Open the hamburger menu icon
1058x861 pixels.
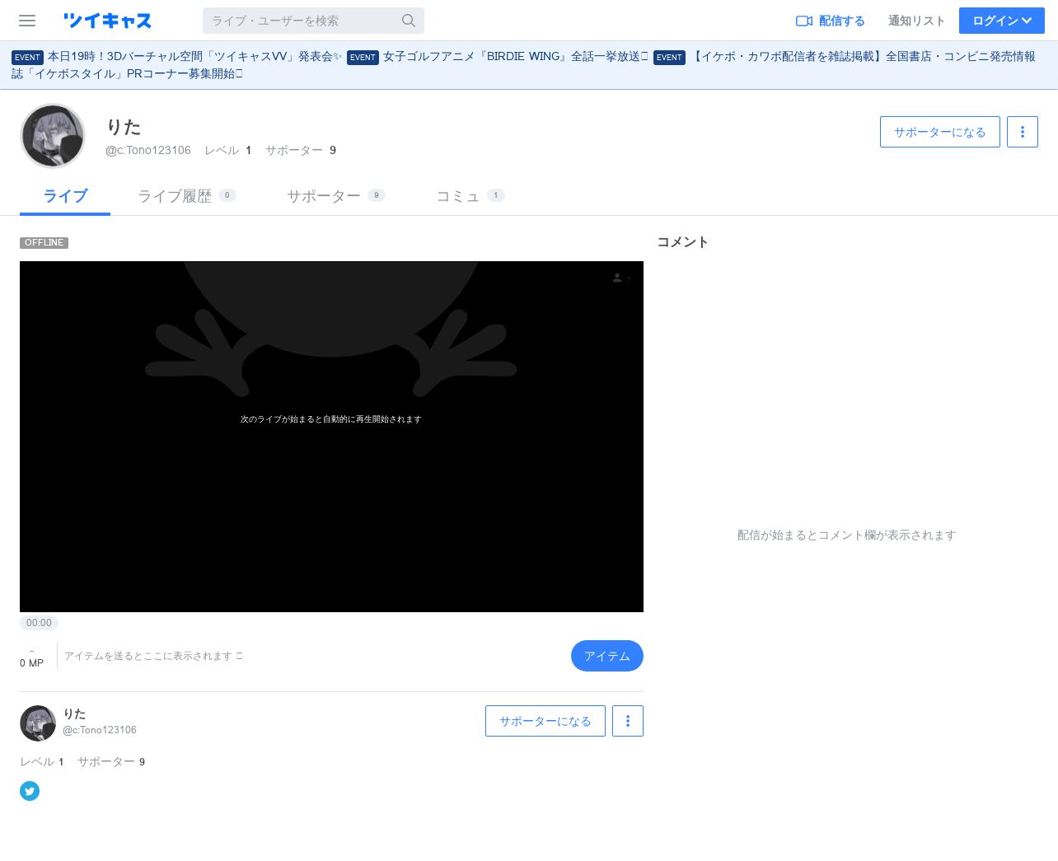pos(27,21)
